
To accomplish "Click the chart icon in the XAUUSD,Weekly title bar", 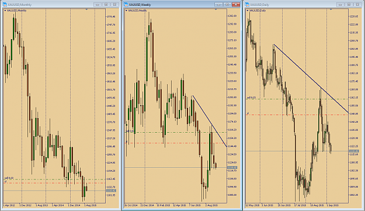I will coord(126,5).
